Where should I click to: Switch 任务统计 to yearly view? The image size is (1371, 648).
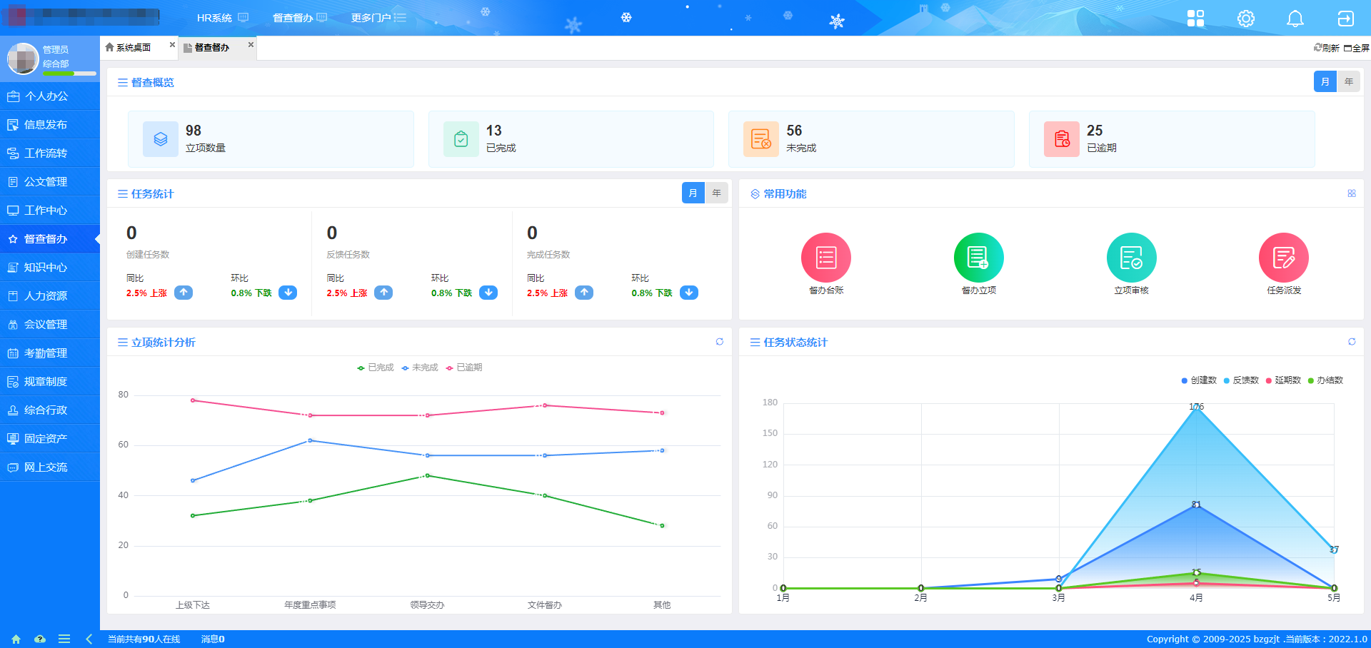pyautogui.click(x=716, y=193)
